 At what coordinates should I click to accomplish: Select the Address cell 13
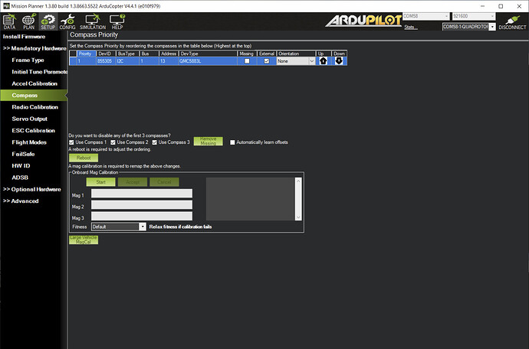click(169, 61)
